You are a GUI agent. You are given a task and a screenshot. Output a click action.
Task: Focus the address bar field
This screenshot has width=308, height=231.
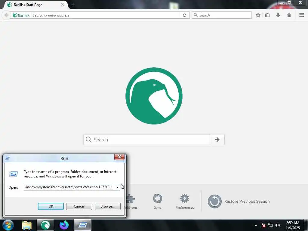tap(106, 15)
